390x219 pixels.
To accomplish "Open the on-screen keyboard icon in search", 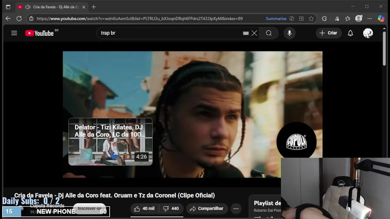I will click(x=246, y=33).
